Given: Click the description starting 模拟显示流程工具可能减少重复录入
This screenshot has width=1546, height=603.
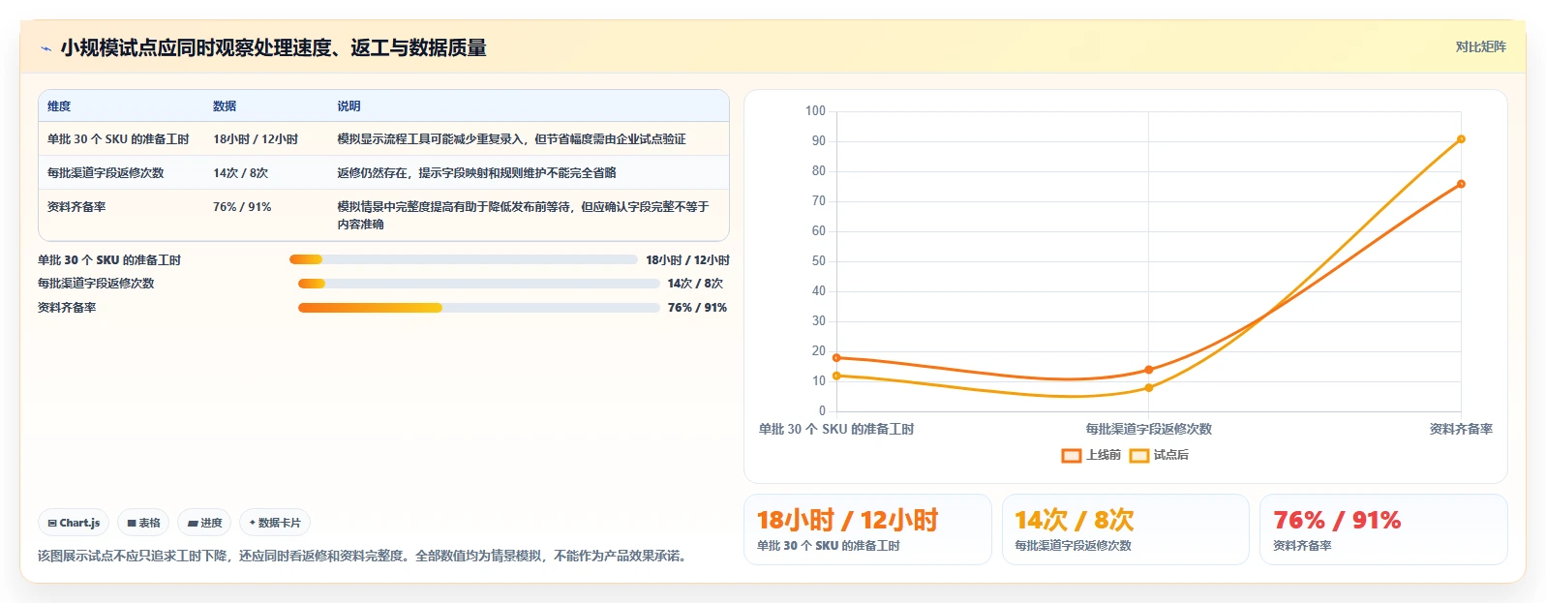Looking at the screenshot, I should tap(511, 139).
